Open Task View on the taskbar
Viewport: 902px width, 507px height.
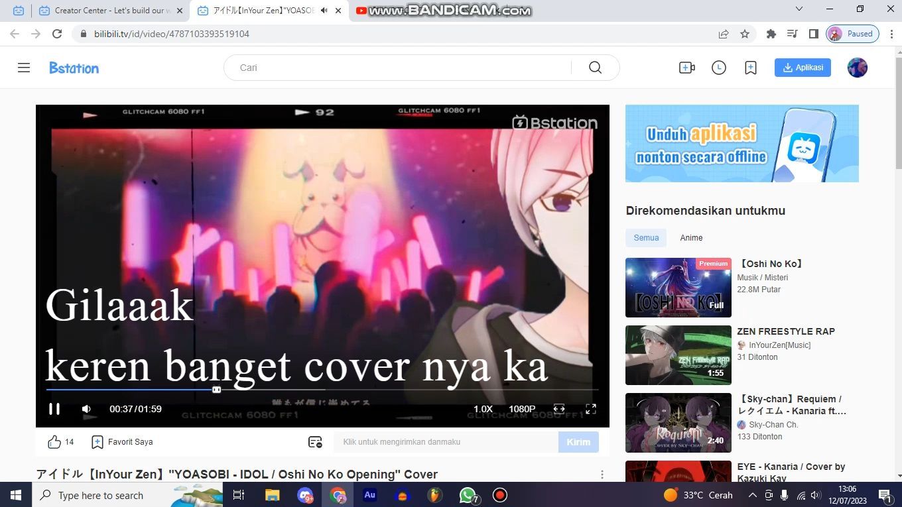(239, 495)
